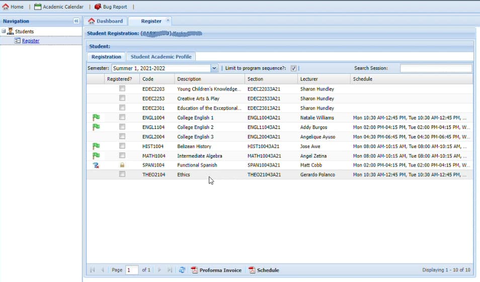Switch to the Student Academic Profile tab
This screenshot has width=480, height=282.
[x=161, y=57]
